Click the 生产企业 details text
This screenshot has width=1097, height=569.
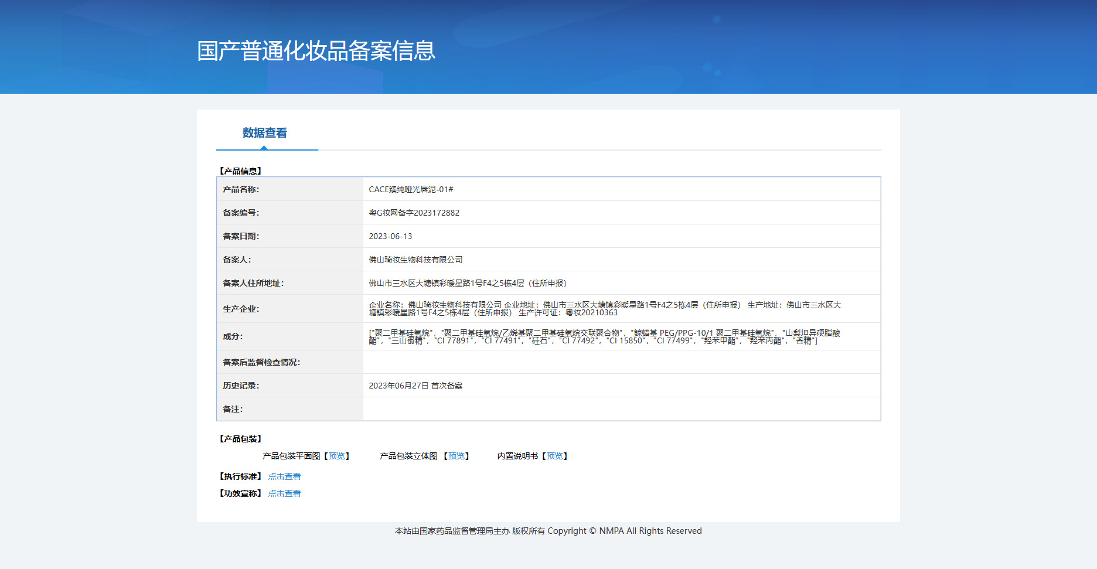pos(605,309)
